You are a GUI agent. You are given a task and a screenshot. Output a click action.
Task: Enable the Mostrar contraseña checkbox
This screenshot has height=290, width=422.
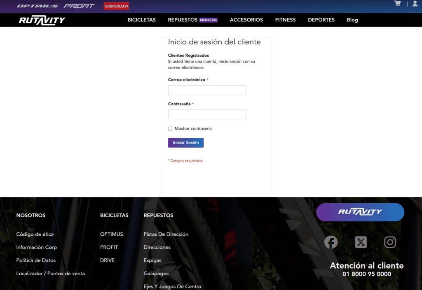coord(170,129)
